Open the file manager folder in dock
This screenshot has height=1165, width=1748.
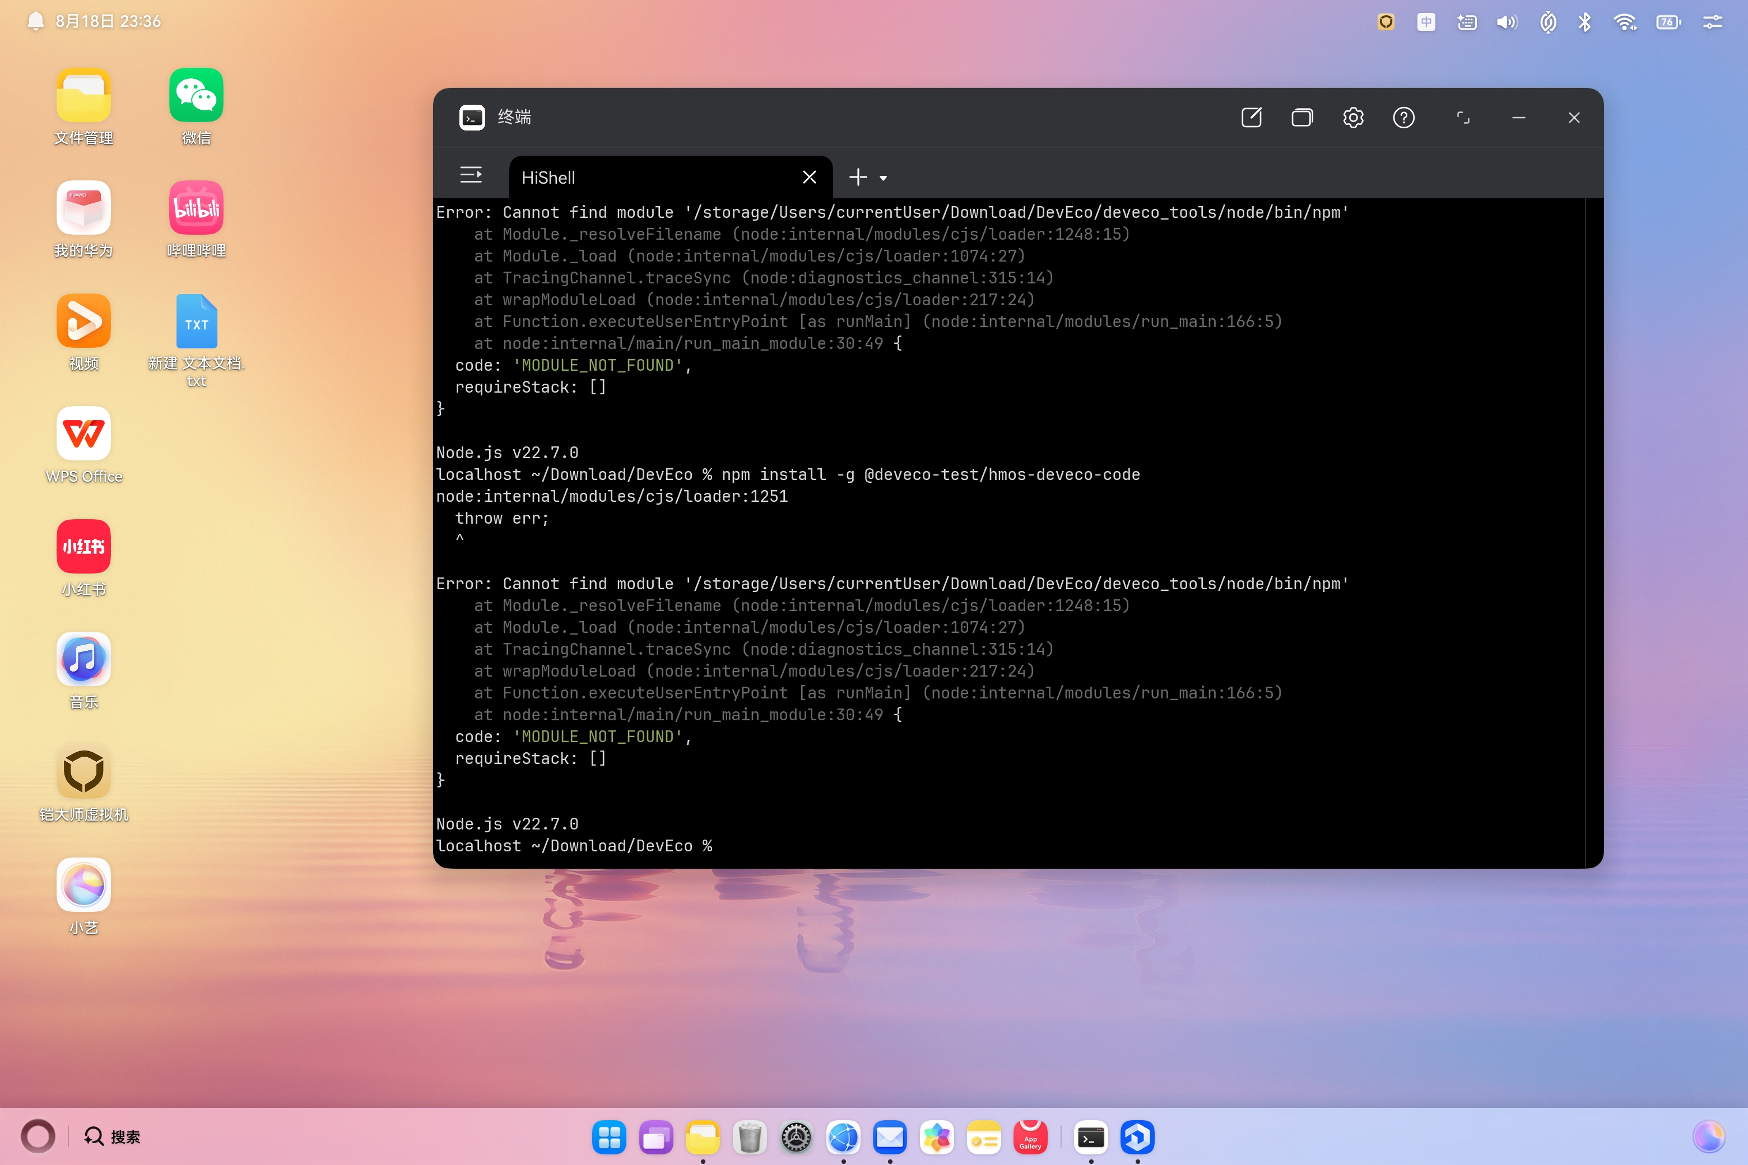(703, 1137)
